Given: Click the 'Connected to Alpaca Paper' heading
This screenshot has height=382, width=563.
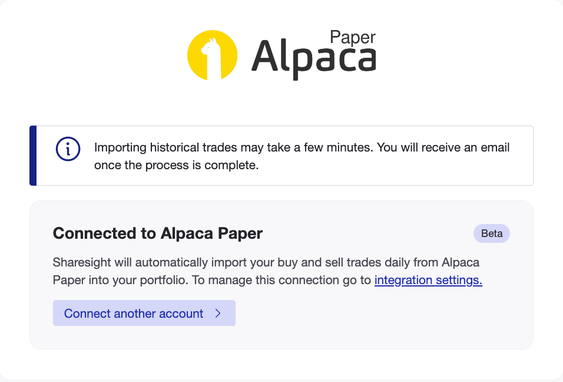Looking at the screenshot, I should (157, 233).
